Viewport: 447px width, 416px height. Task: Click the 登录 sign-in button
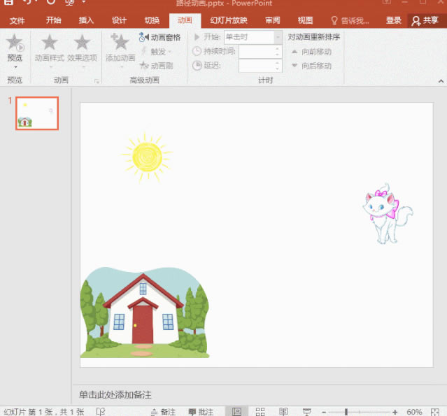[x=394, y=20]
